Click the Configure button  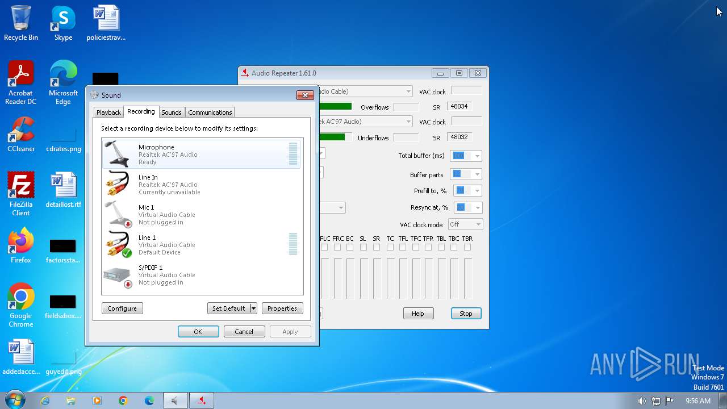122,308
